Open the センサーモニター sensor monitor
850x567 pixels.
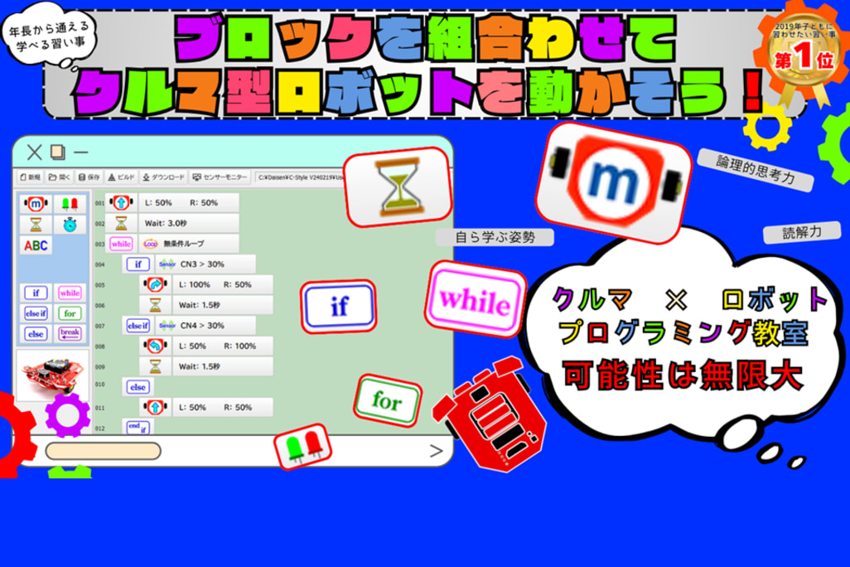tap(220, 177)
